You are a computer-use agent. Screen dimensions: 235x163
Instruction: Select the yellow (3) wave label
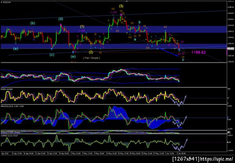(x=121, y=6)
